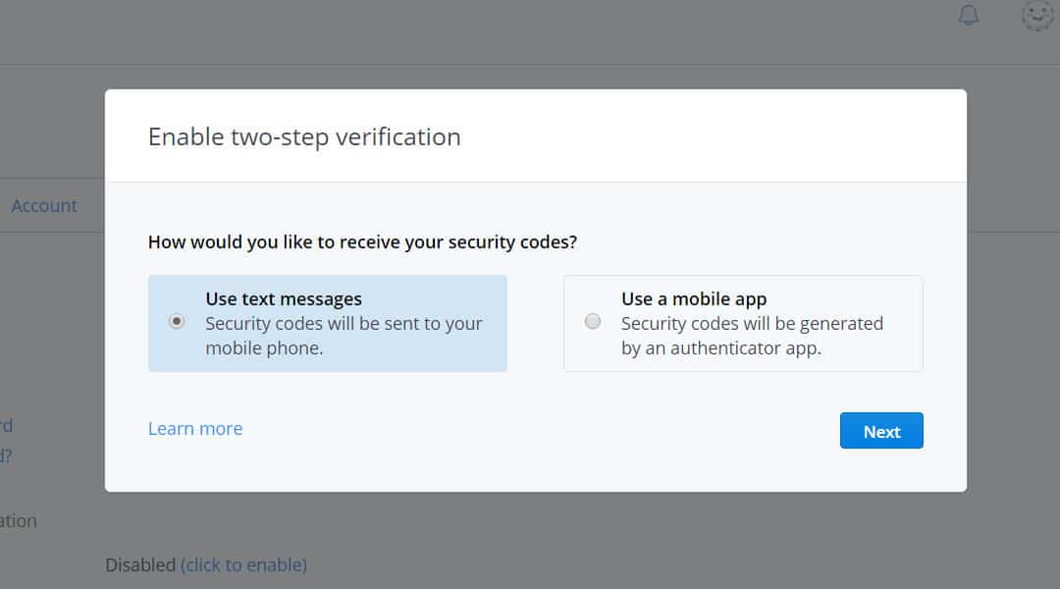Click the cut-off label ending in "ation"

point(19,520)
